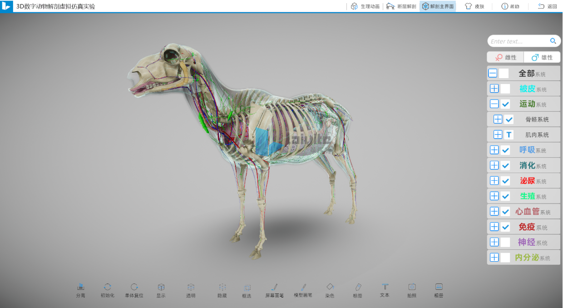Select the 标签 label tool
The image size is (563, 308).
tap(358, 287)
